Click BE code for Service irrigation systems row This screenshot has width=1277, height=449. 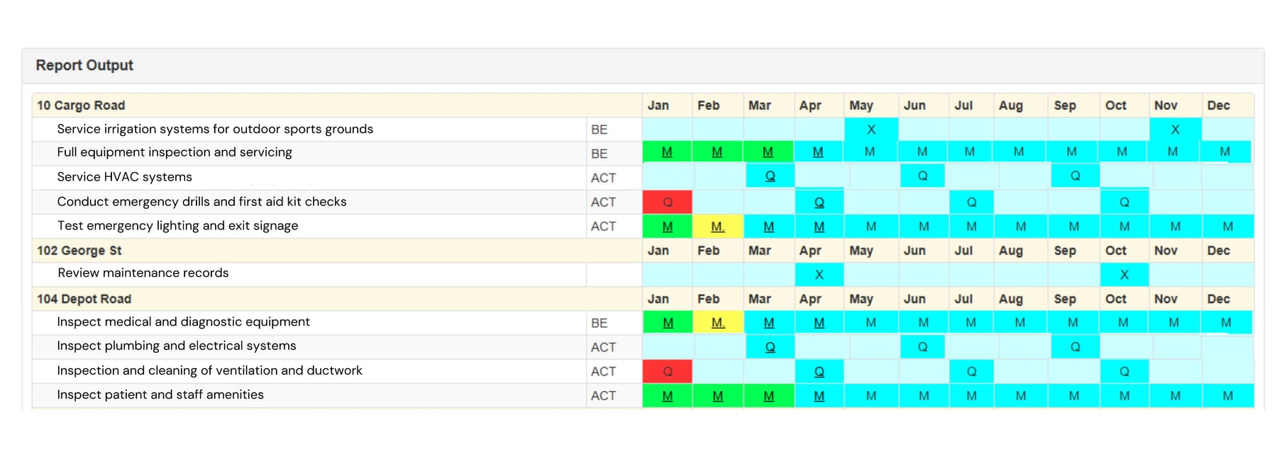pyautogui.click(x=599, y=130)
